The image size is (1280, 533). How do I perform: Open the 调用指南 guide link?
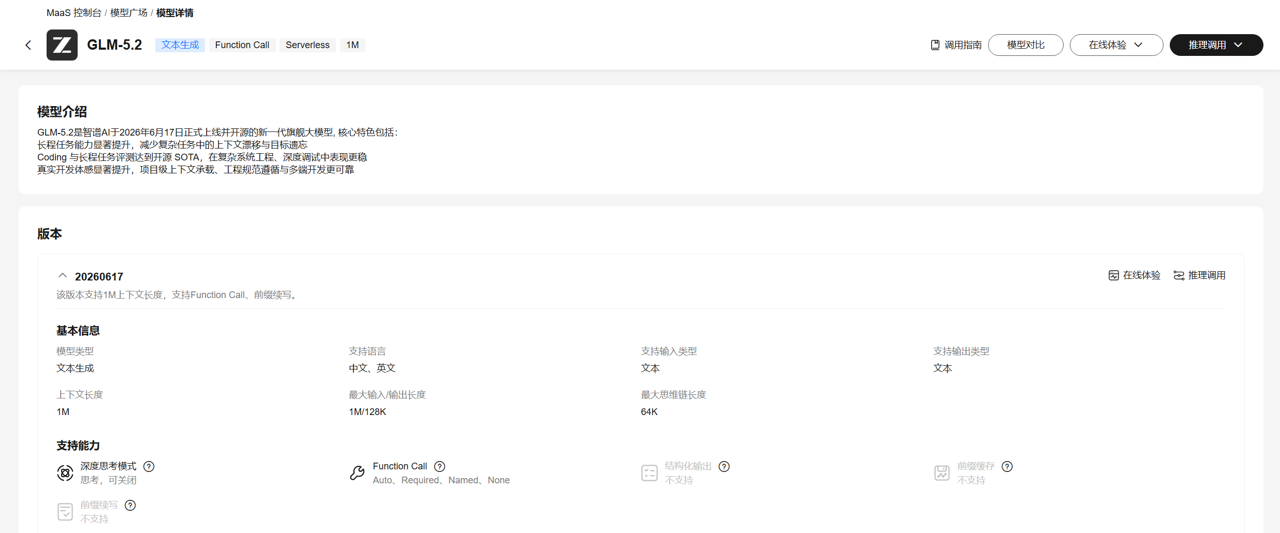(x=956, y=45)
